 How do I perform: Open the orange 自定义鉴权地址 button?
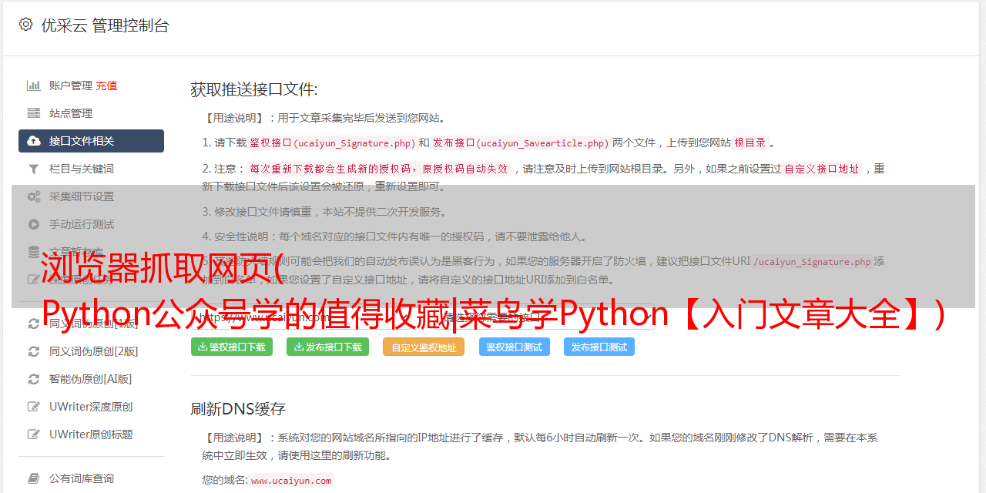coord(424,347)
